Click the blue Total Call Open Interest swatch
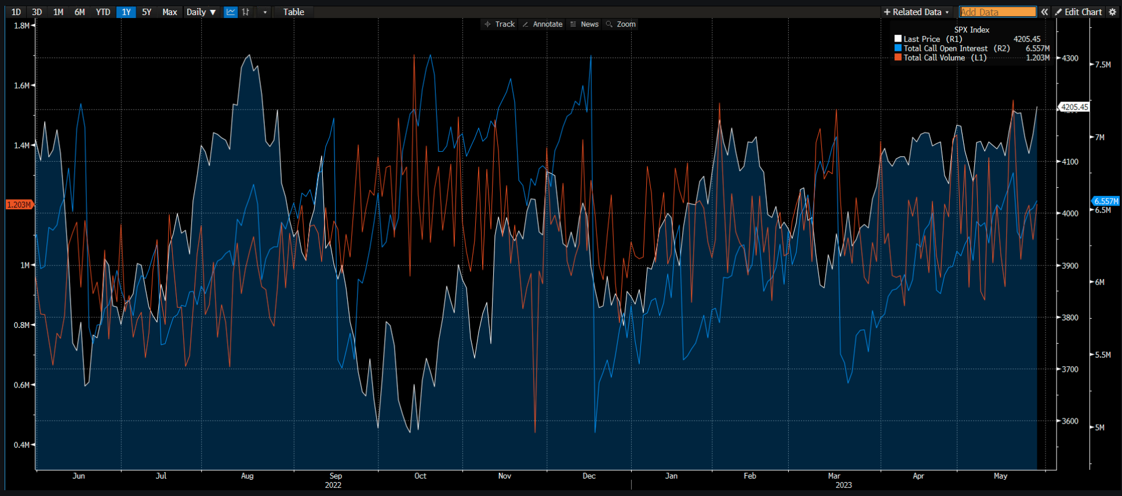This screenshot has height=496, width=1122. (898, 48)
